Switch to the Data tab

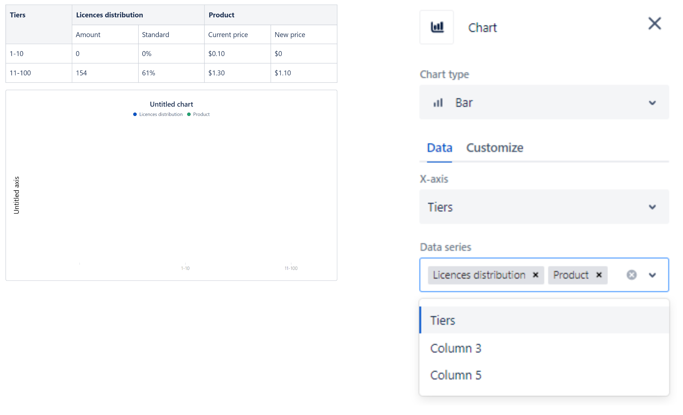439,148
